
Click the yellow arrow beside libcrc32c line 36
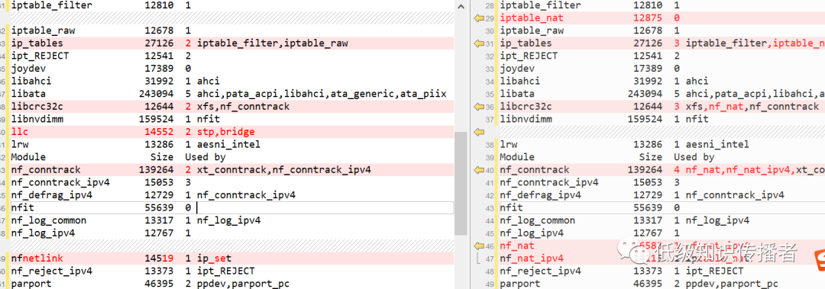(479, 107)
